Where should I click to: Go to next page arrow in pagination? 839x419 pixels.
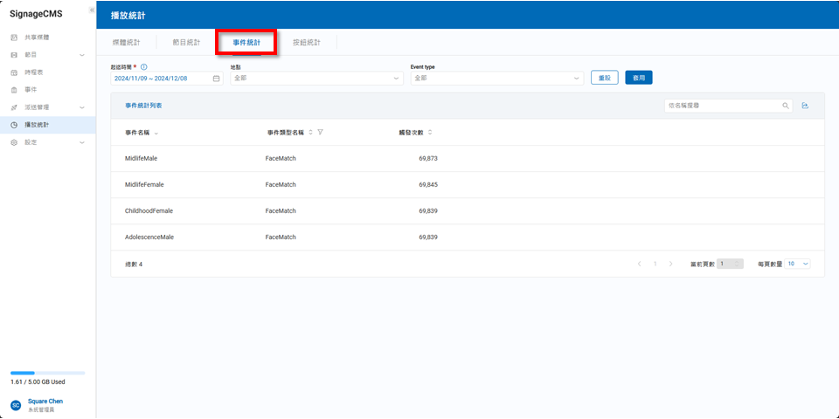[670, 264]
